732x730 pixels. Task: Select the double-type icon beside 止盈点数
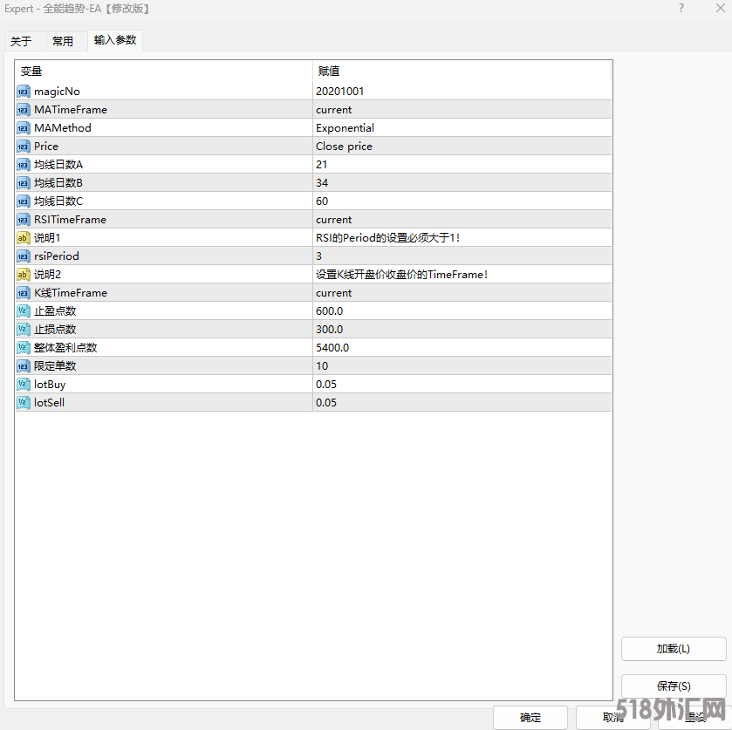pyautogui.click(x=24, y=311)
